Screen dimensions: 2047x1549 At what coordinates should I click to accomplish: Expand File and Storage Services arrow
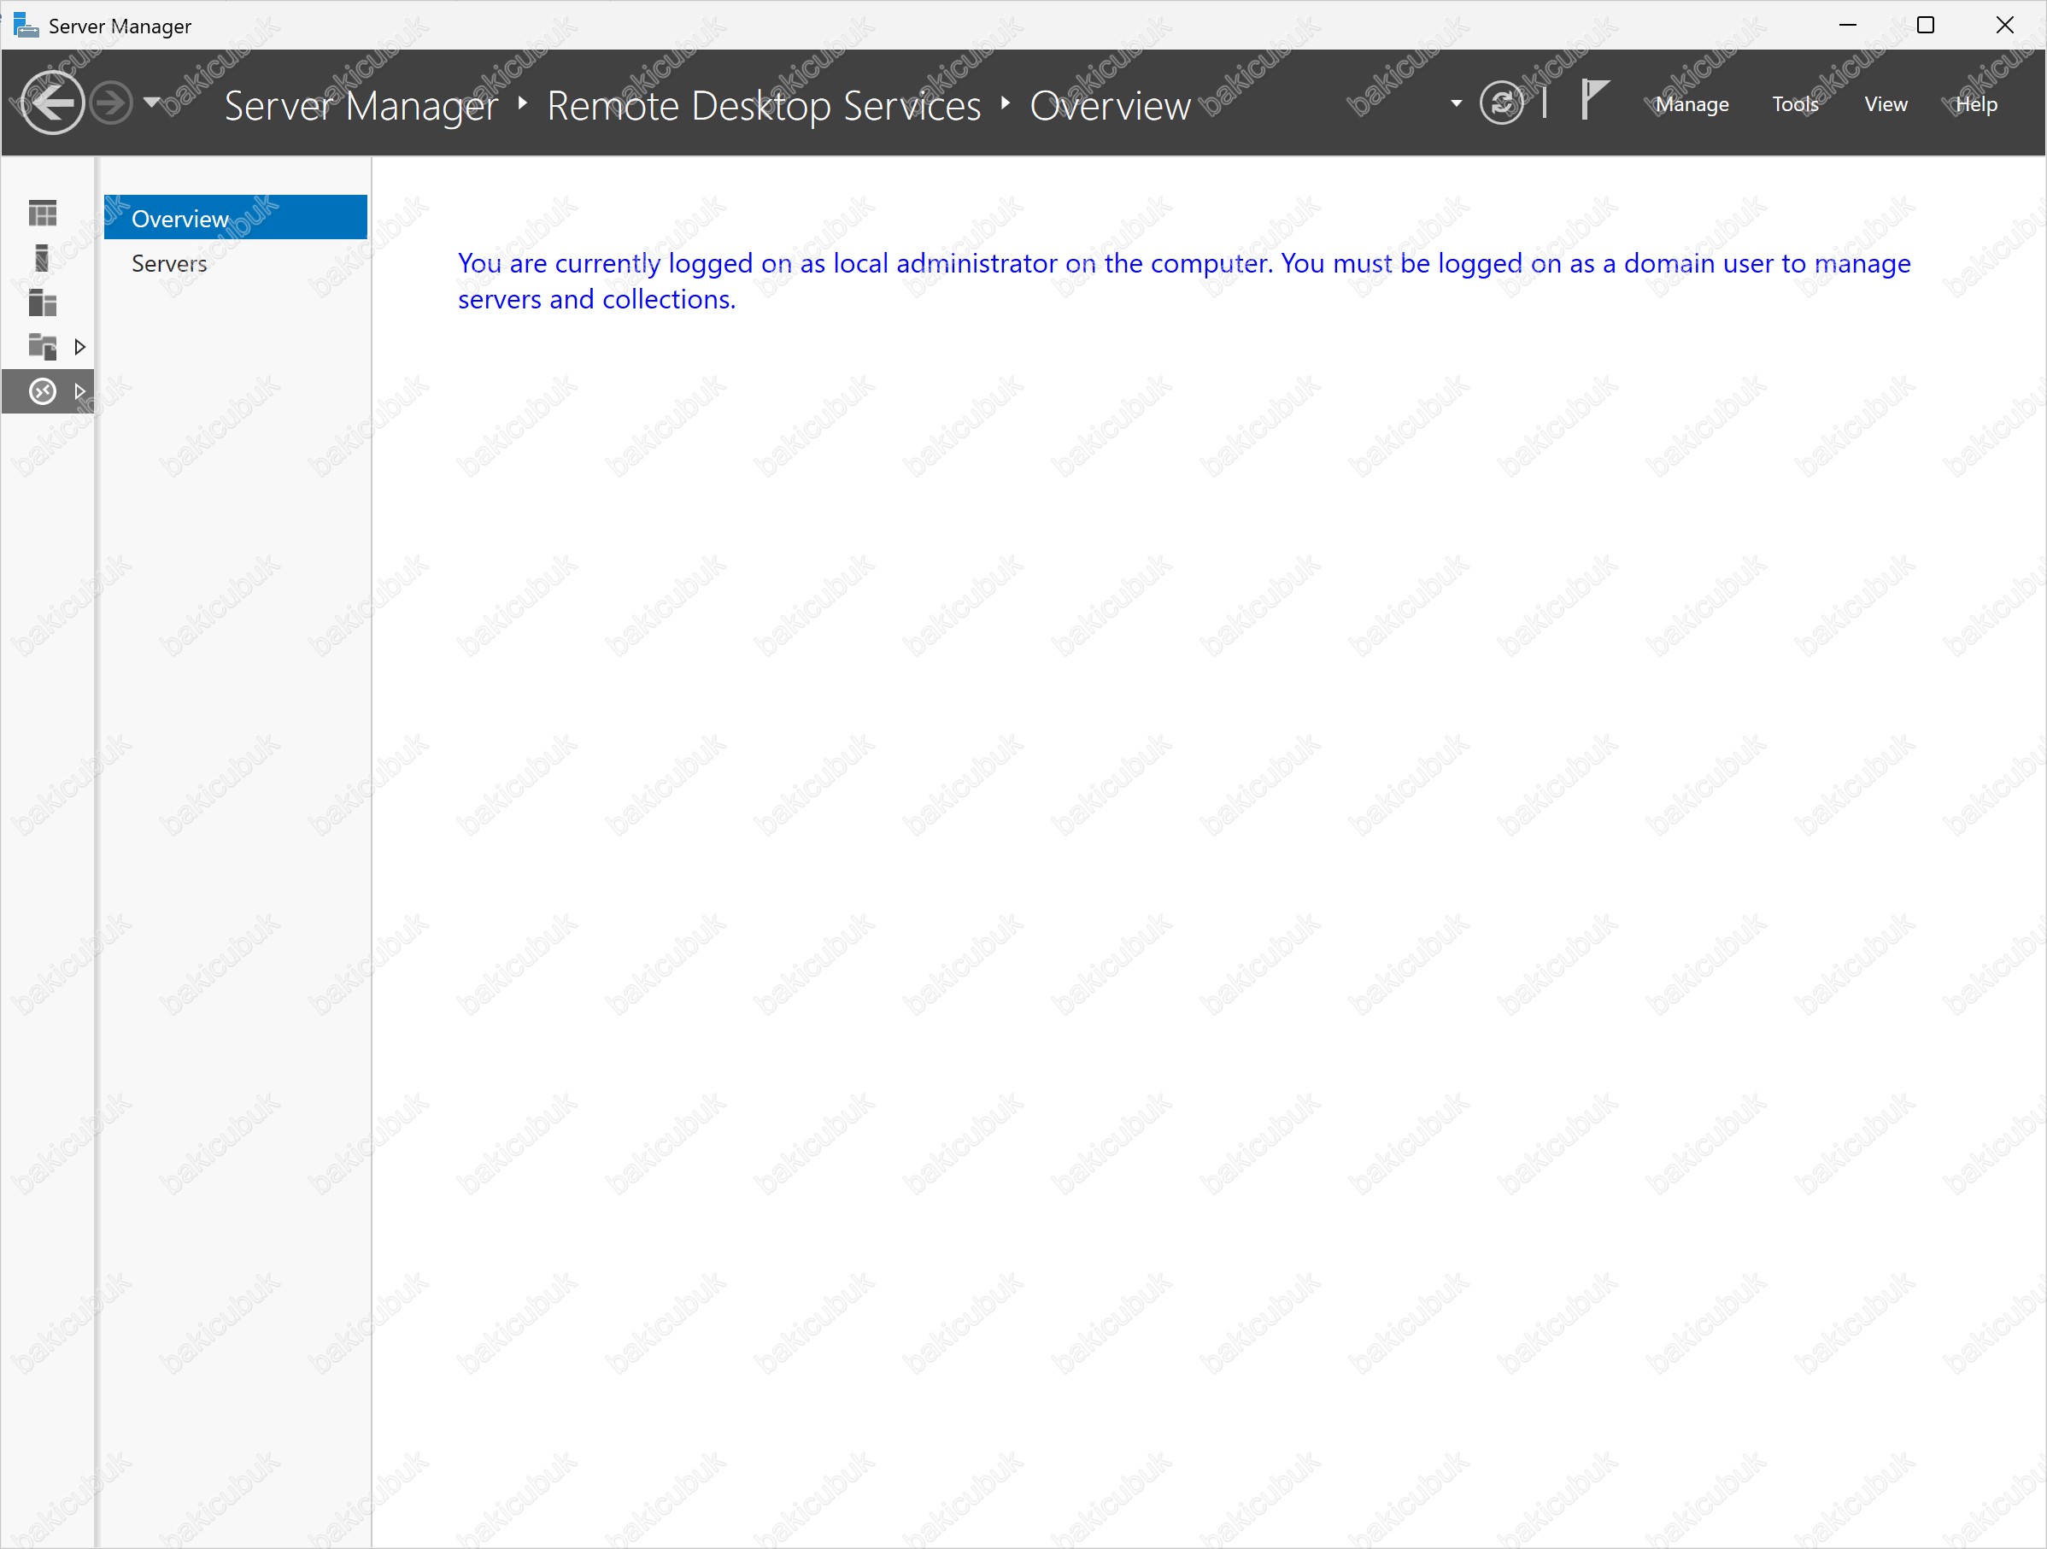pos(80,347)
